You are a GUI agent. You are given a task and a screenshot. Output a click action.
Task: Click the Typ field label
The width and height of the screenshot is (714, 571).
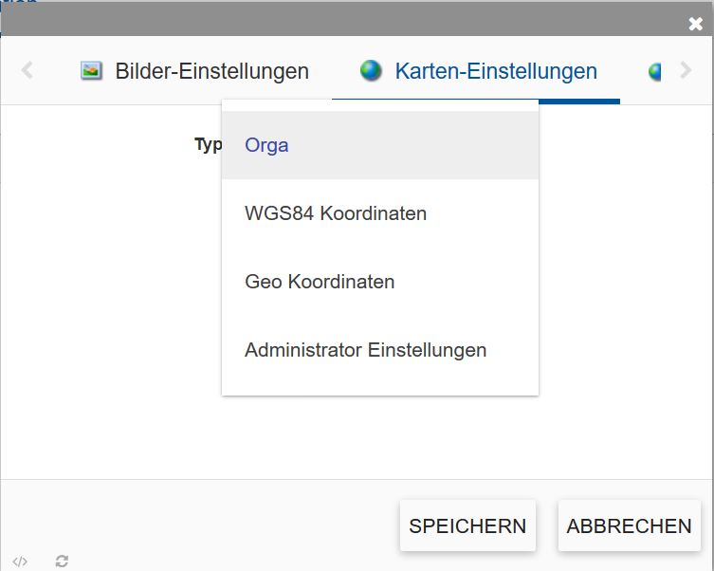pyautogui.click(x=208, y=144)
